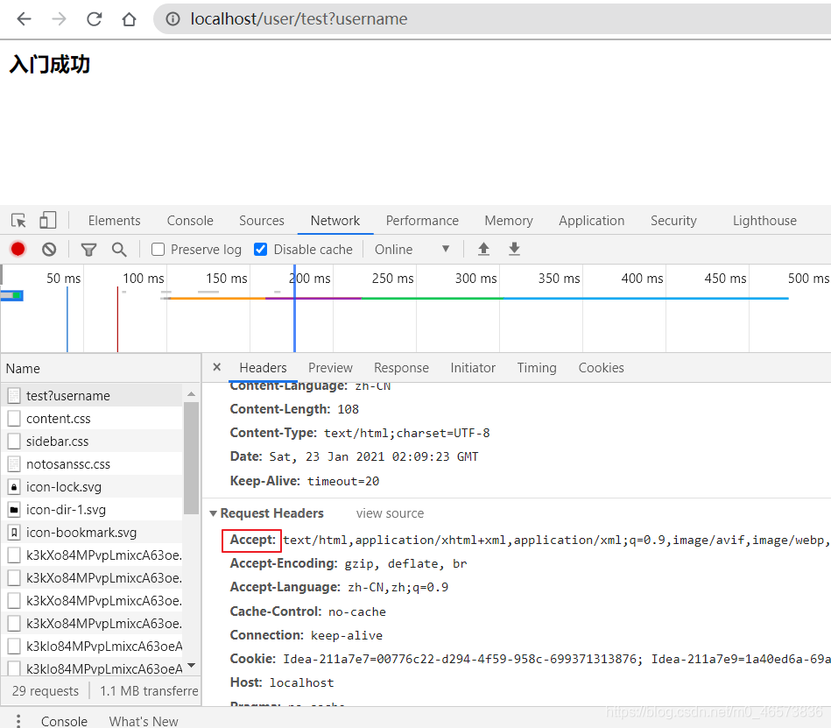Click the icon-bookmark.svg file icon
The image size is (831, 728).
[14, 533]
